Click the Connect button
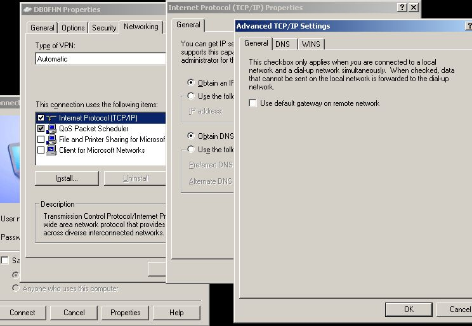This screenshot has width=472, height=326. [22, 313]
